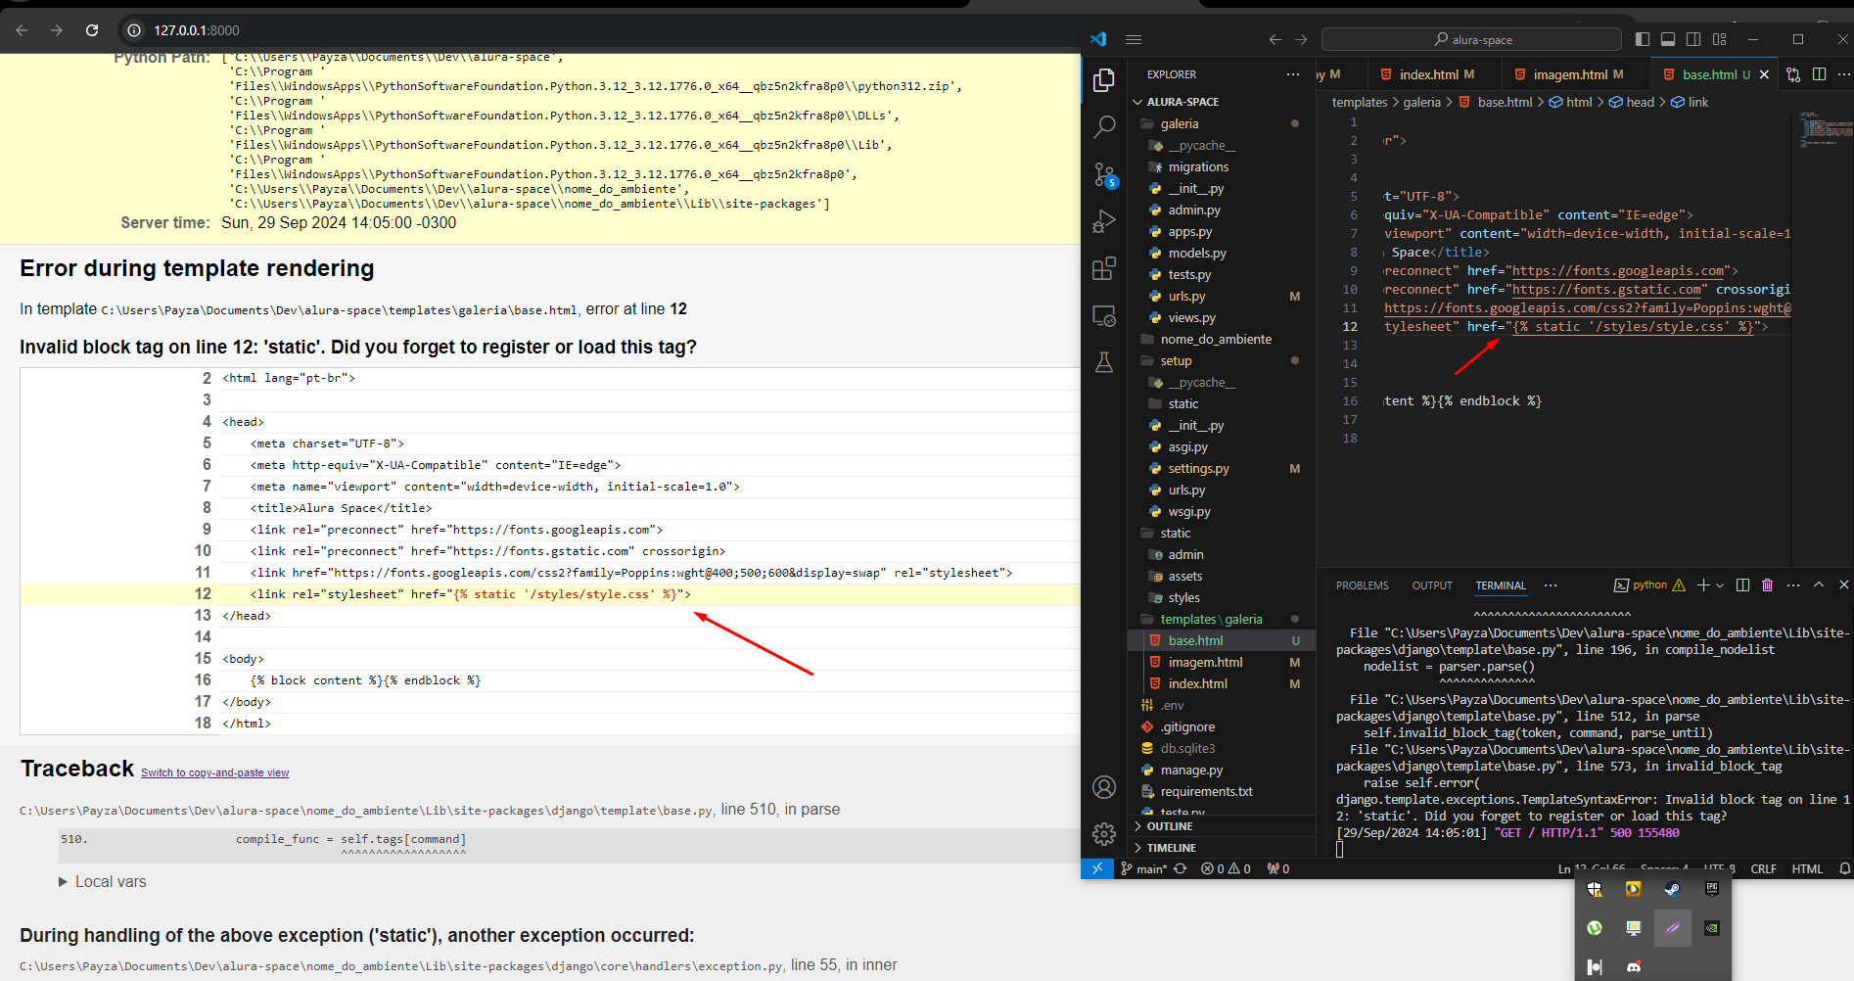1854x981 pixels.
Task: Open Changes compare icon for base.html
Action: (x=1793, y=74)
